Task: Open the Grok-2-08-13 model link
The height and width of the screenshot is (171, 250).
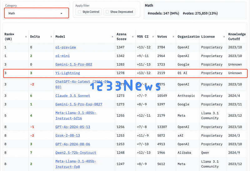Action: point(67,136)
